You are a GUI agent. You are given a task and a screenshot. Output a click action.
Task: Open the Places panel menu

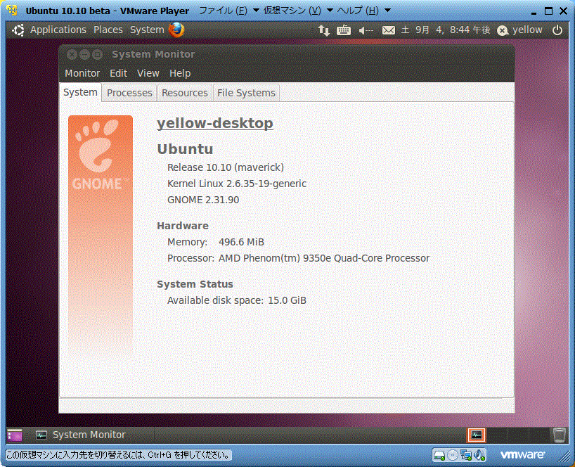108,30
